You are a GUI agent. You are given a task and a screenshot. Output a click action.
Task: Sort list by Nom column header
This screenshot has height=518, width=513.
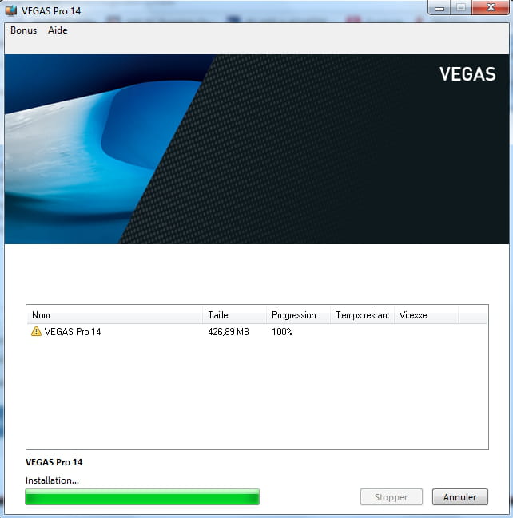pyautogui.click(x=114, y=315)
